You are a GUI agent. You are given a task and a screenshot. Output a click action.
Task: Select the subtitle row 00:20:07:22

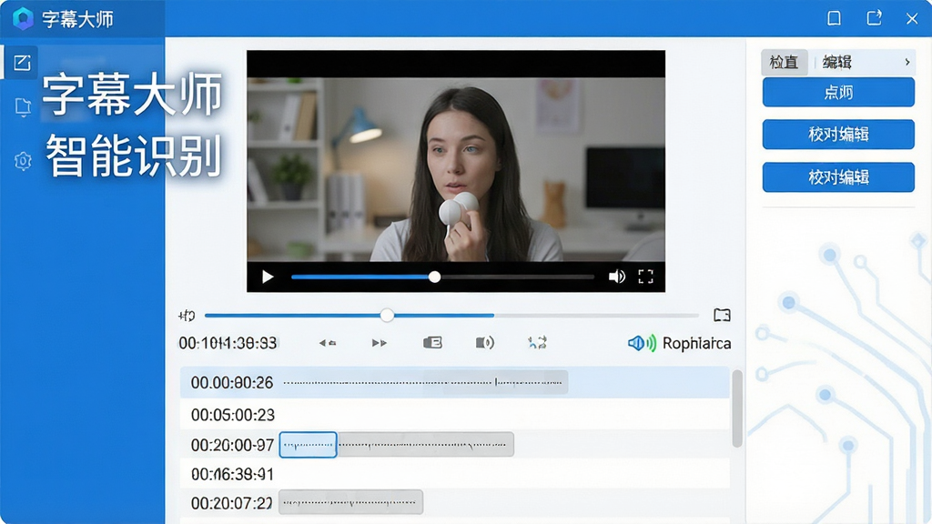pyautogui.click(x=455, y=503)
